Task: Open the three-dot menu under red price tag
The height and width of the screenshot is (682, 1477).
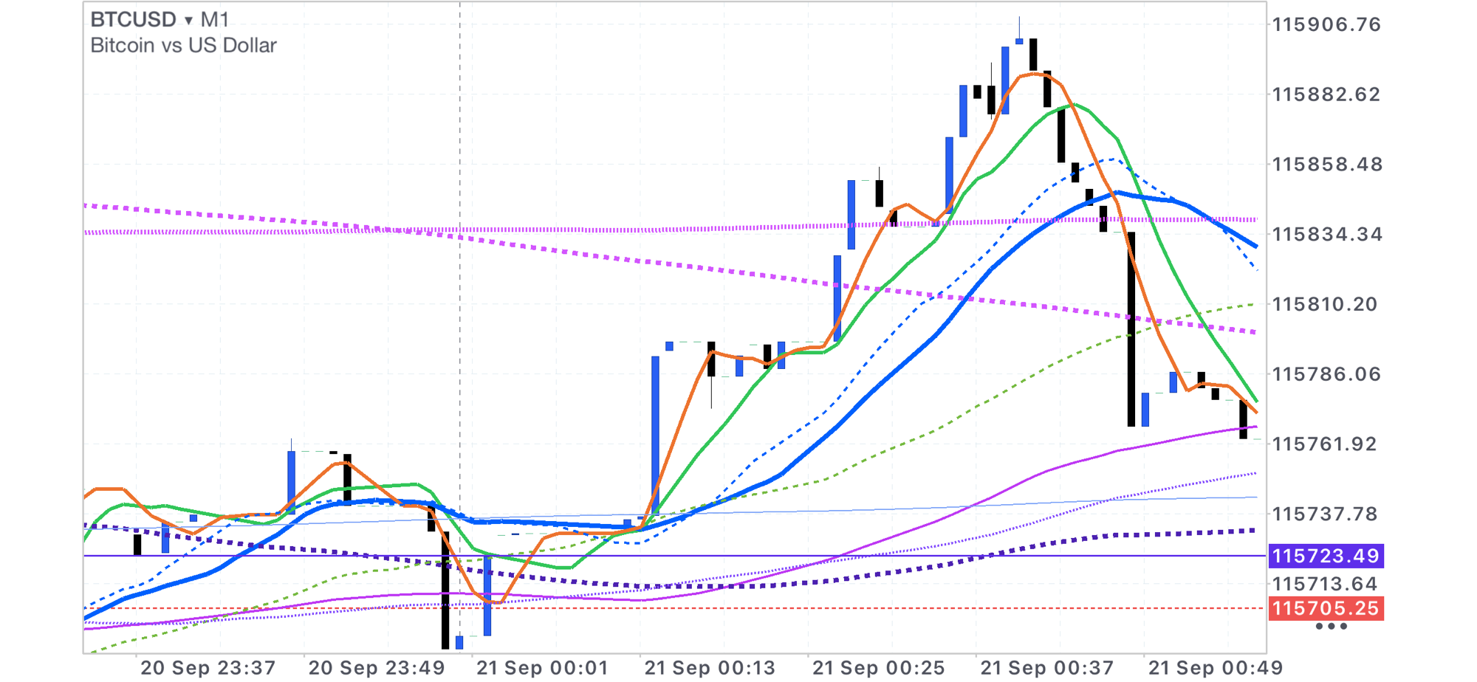Action: (x=1331, y=627)
